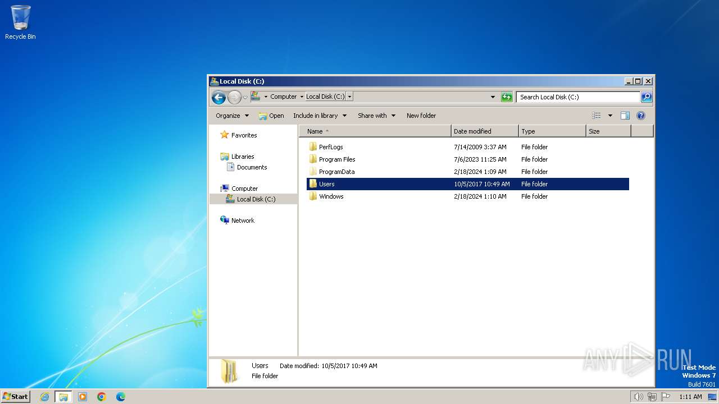Select the Windows folder icon

[313, 196]
